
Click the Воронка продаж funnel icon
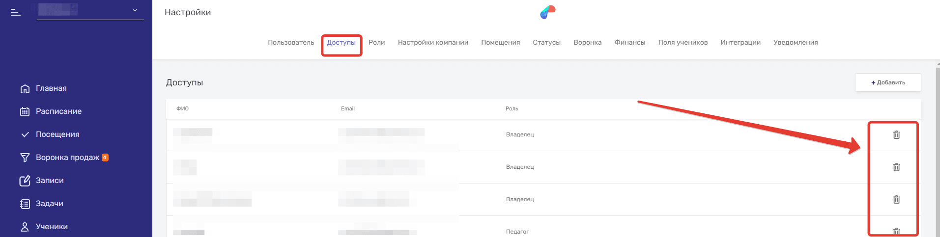[x=25, y=158]
